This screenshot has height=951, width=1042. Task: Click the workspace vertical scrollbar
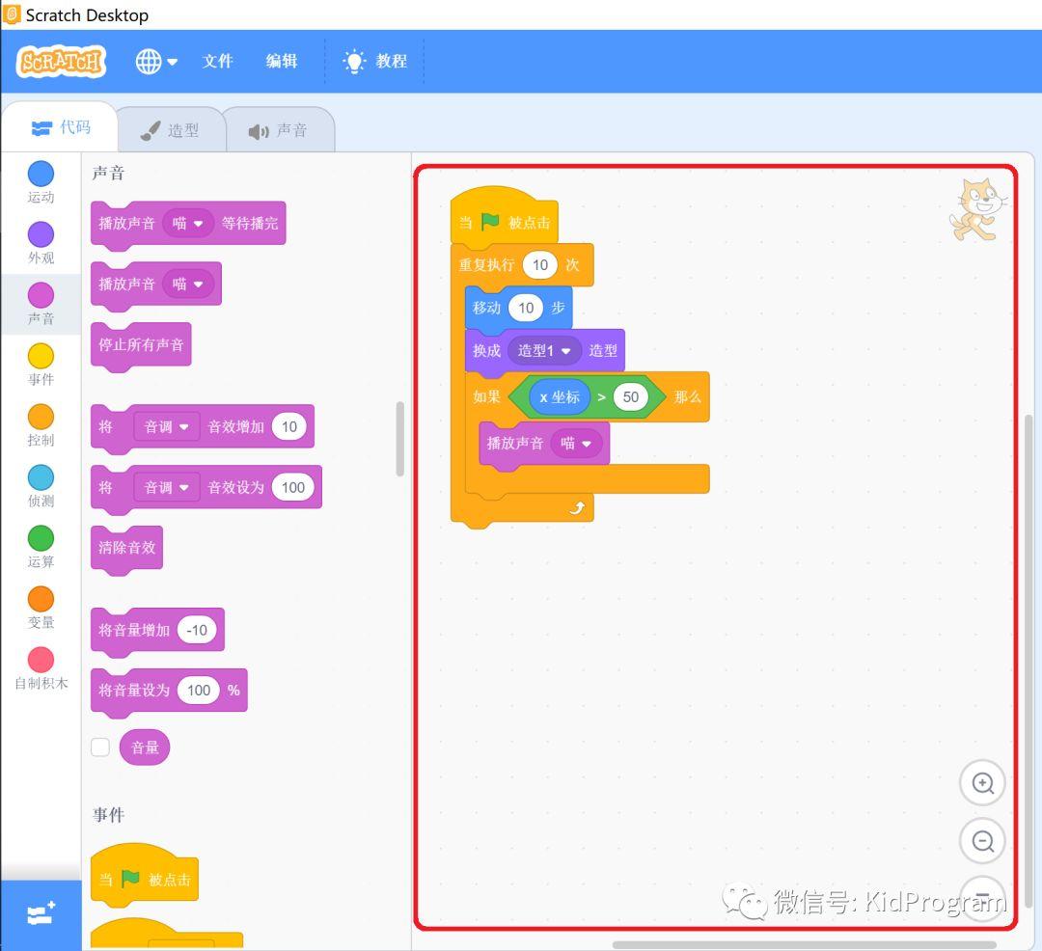(1028, 661)
